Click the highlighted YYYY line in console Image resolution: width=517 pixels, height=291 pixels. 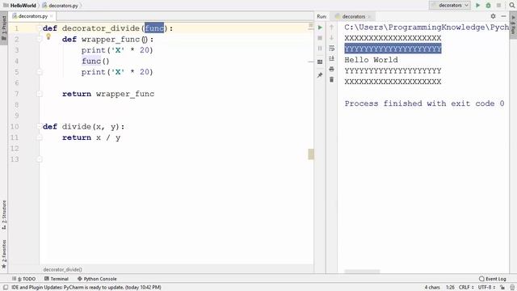[393, 48]
